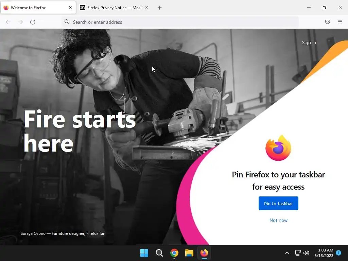
Task: Open the Windows Start menu
Action: [x=144, y=253]
